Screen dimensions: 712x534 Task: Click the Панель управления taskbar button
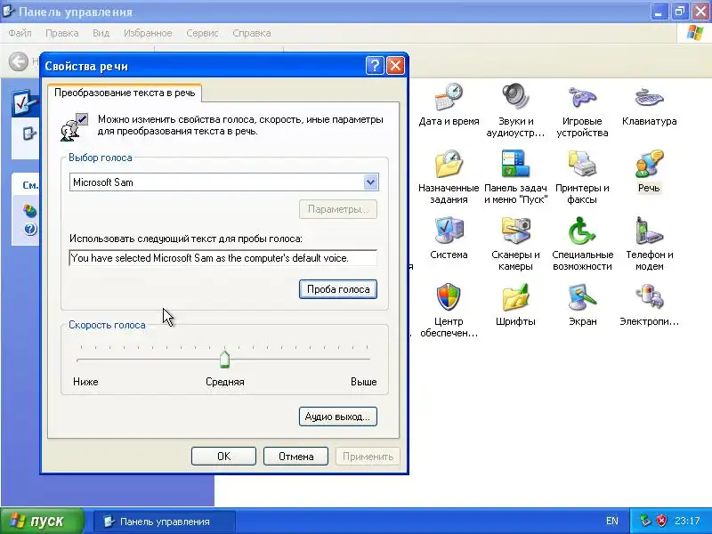tap(165, 522)
